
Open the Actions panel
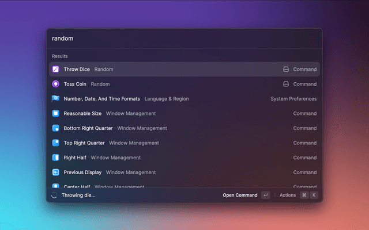(x=287, y=195)
